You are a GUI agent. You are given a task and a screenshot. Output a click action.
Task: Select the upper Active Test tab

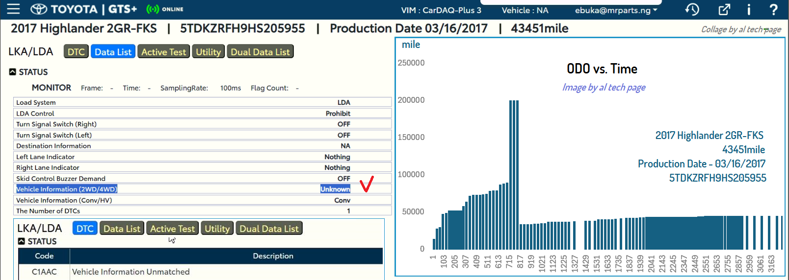163,52
